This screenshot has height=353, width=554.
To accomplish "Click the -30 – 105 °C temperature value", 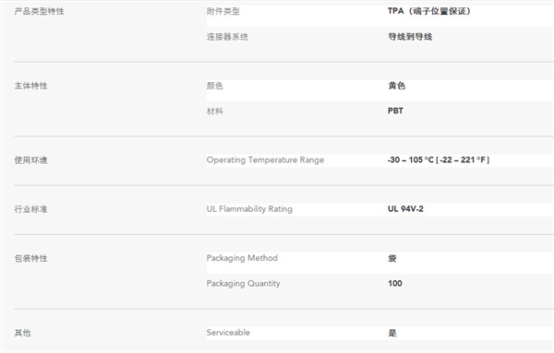I will (x=410, y=159).
